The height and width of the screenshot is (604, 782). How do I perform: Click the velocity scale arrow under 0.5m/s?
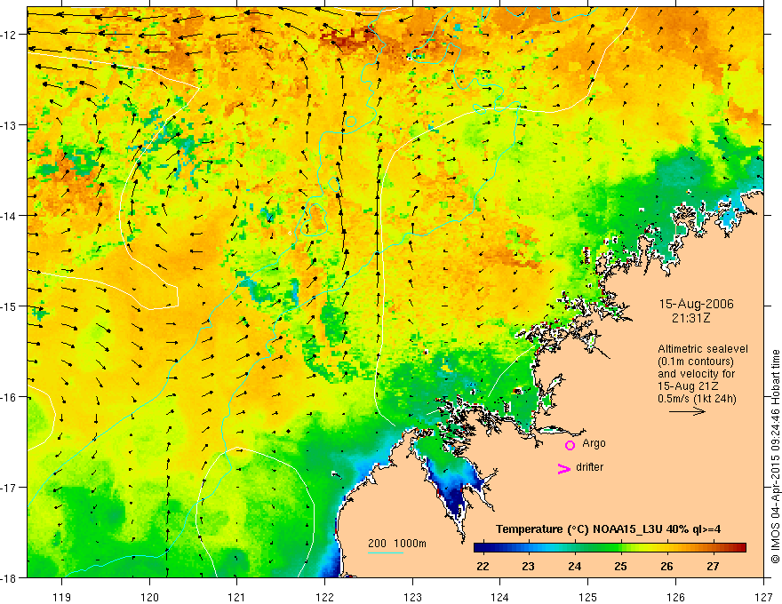(x=687, y=411)
